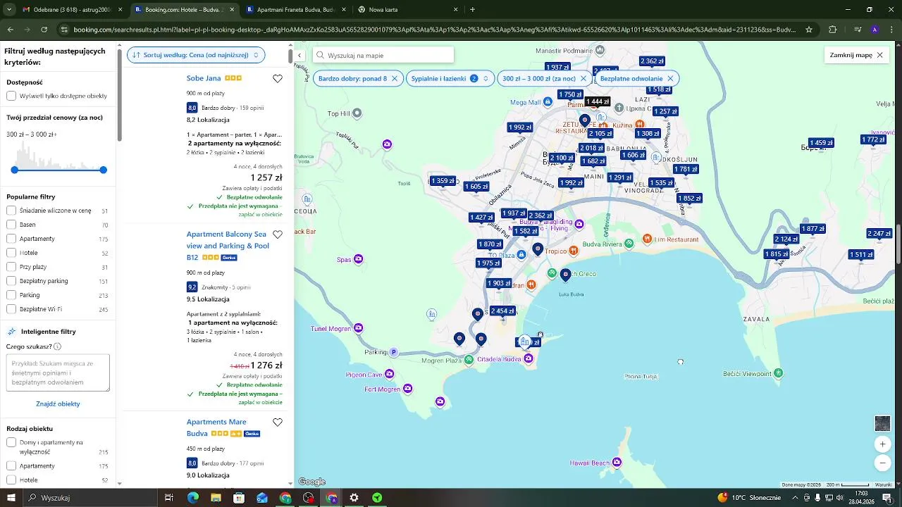
Task: Save Sobe Jana to favorites heart
Action: point(278,79)
